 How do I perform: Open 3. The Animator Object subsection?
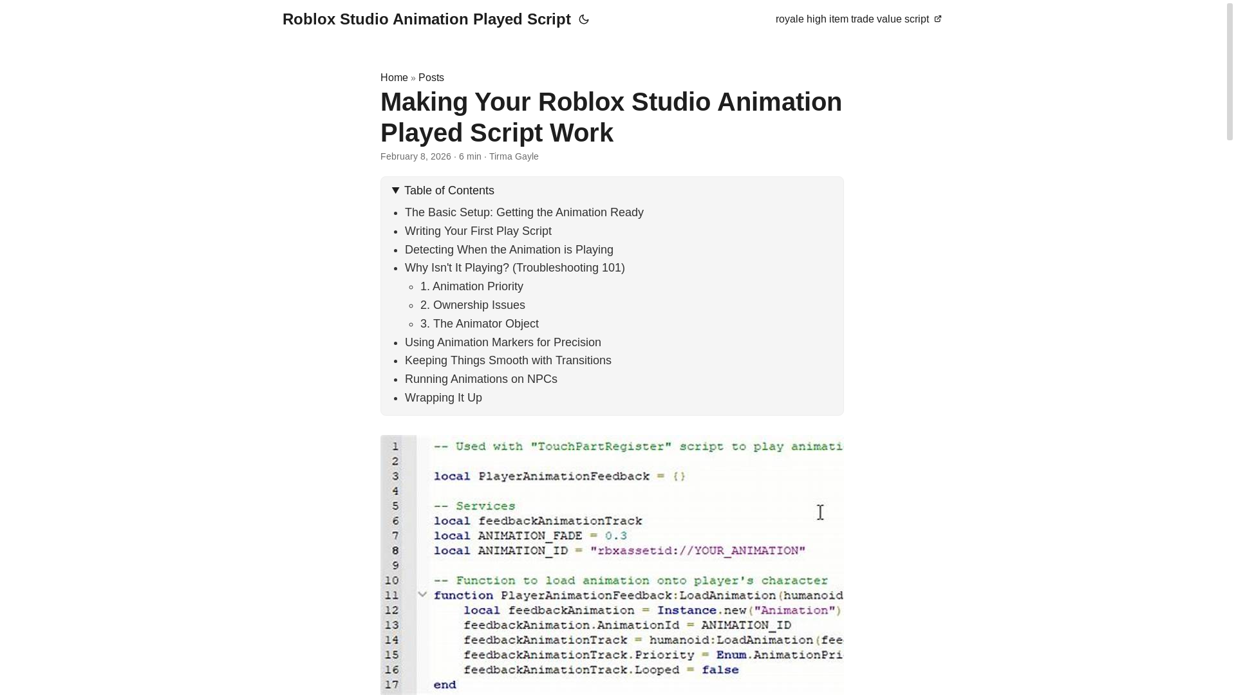(x=480, y=324)
